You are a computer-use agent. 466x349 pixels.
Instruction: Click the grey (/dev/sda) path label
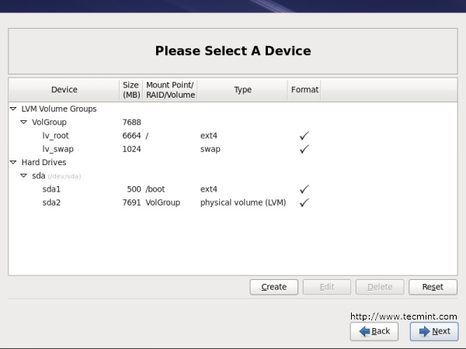[64, 176]
